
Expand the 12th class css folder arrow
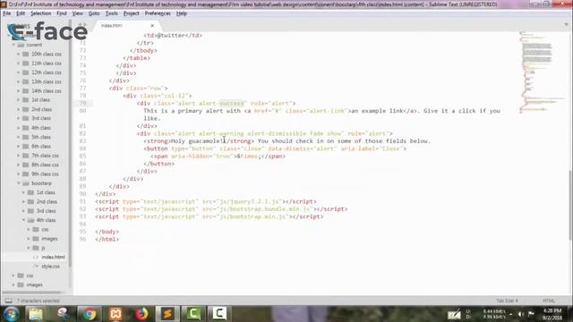point(18,72)
